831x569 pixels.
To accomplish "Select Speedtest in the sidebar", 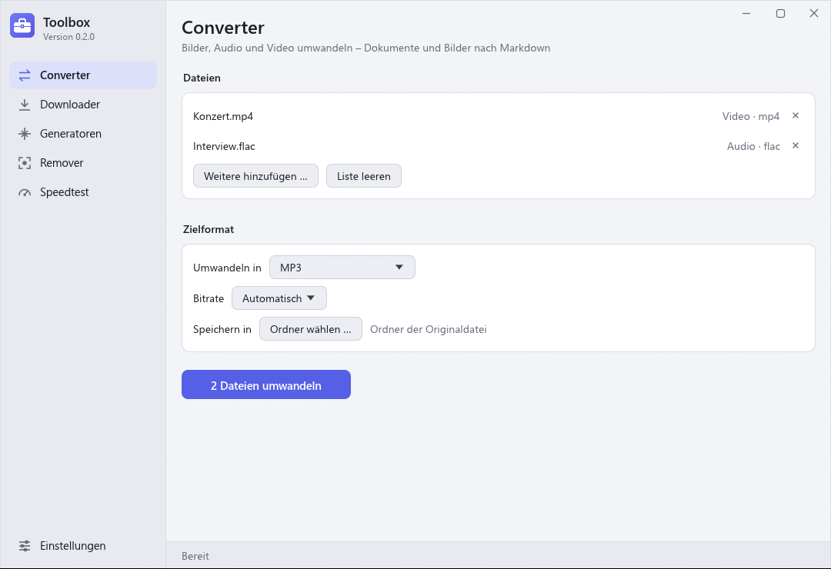I will pos(83,191).
